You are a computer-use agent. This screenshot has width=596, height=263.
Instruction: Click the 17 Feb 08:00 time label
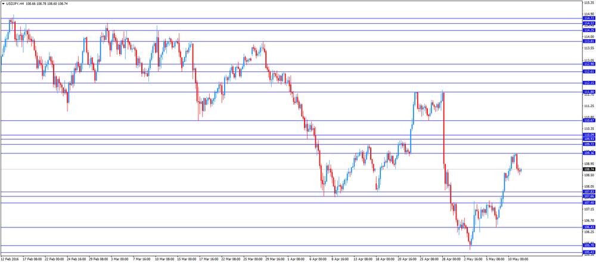coord(32,259)
